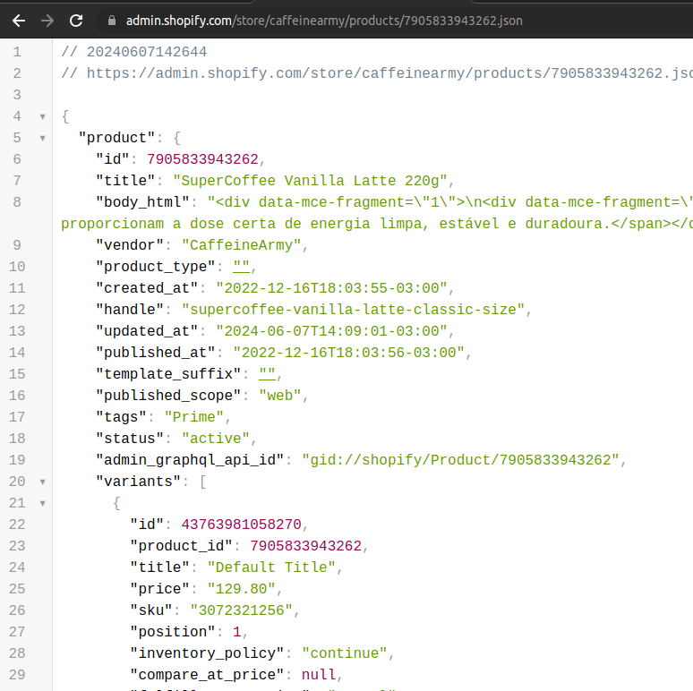Screen dimensions: 693x691
Task: Select variant id 43763981058270
Action: point(242,525)
